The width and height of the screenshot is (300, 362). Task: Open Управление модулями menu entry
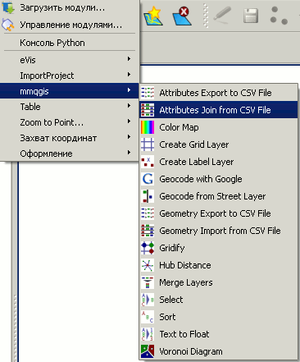point(70,25)
